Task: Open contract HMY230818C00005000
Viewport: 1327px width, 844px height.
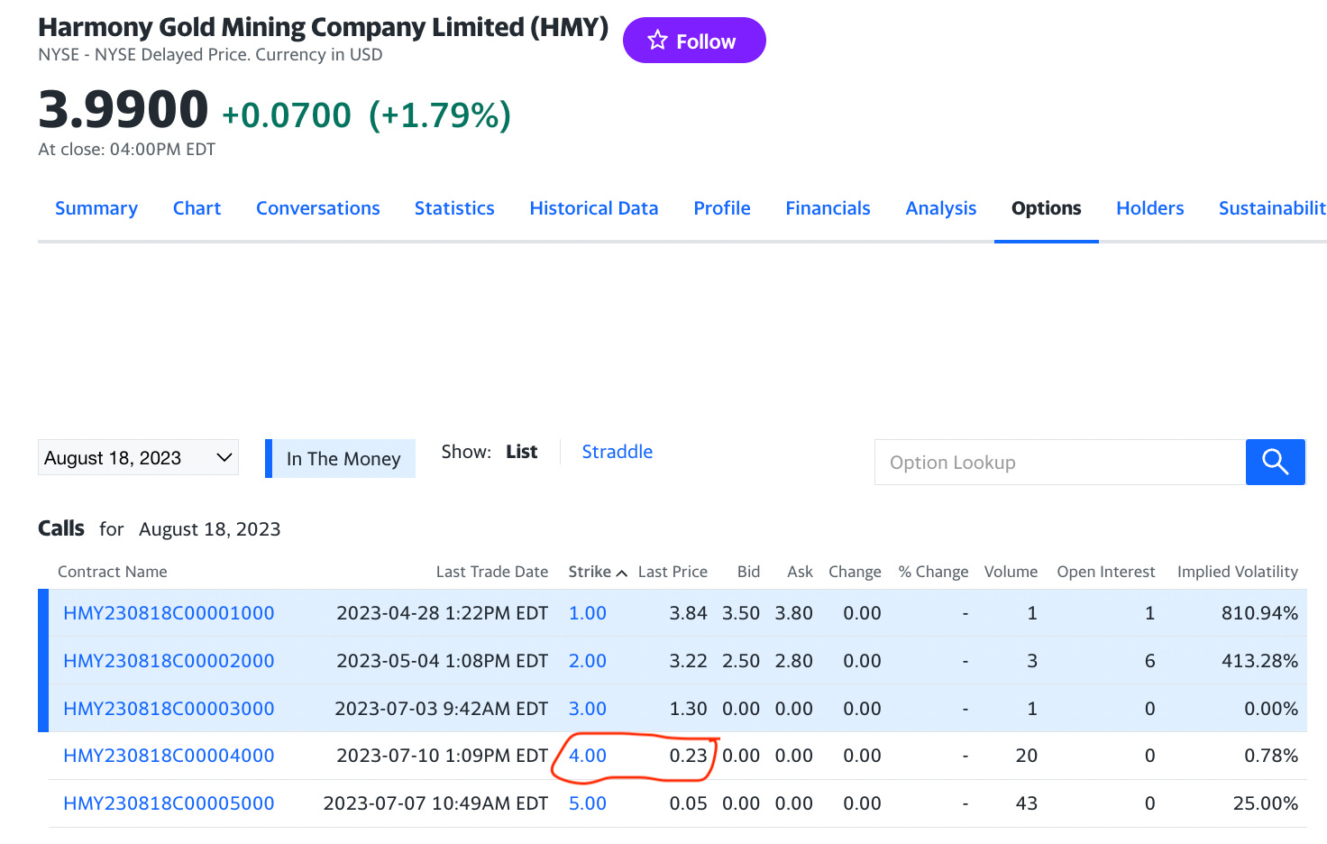Action: coord(169,803)
